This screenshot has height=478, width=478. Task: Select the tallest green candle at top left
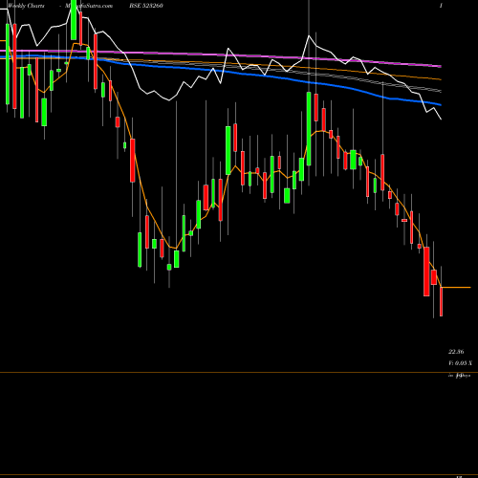[8, 64]
